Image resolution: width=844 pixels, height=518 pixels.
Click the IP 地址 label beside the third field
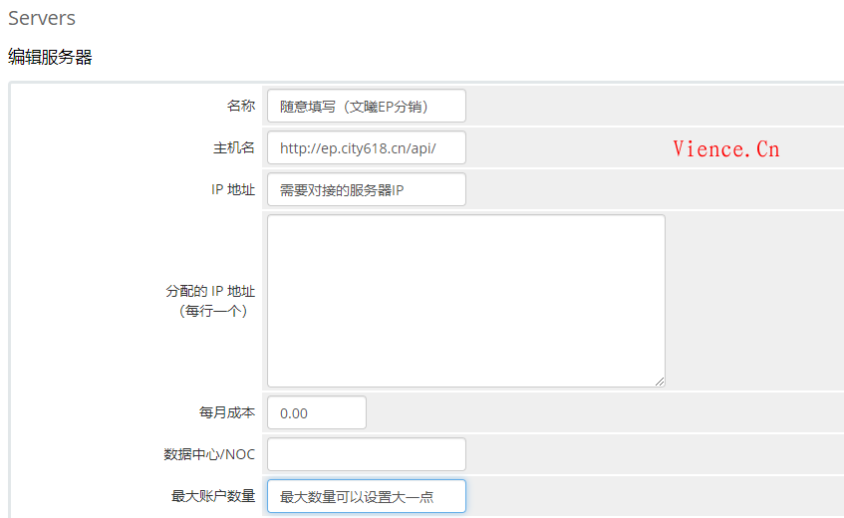point(233,189)
